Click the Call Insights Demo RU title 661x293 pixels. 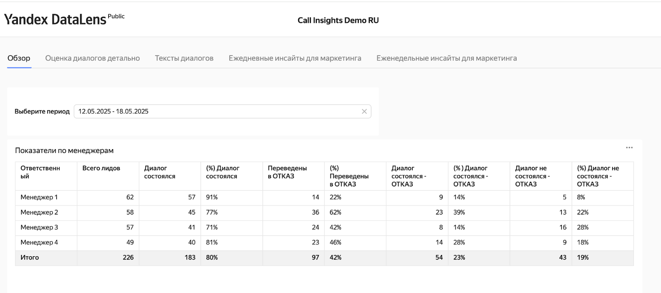(338, 20)
